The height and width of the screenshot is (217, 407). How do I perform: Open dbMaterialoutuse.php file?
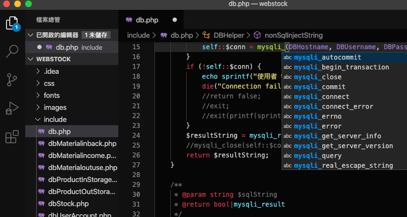coord(72,168)
